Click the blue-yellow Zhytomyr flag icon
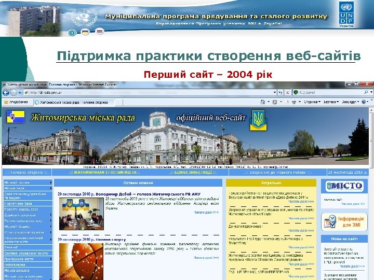The width and height of the screenshot is (374, 280). pyautogui.click(x=16, y=117)
